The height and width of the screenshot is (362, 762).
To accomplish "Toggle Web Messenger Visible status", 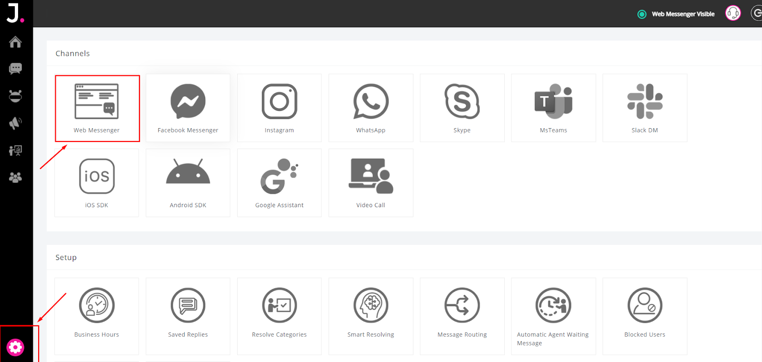I will tap(676, 14).
